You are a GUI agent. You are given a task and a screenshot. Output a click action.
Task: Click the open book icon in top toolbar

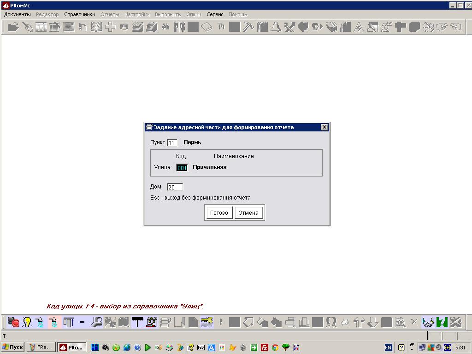coord(96,27)
